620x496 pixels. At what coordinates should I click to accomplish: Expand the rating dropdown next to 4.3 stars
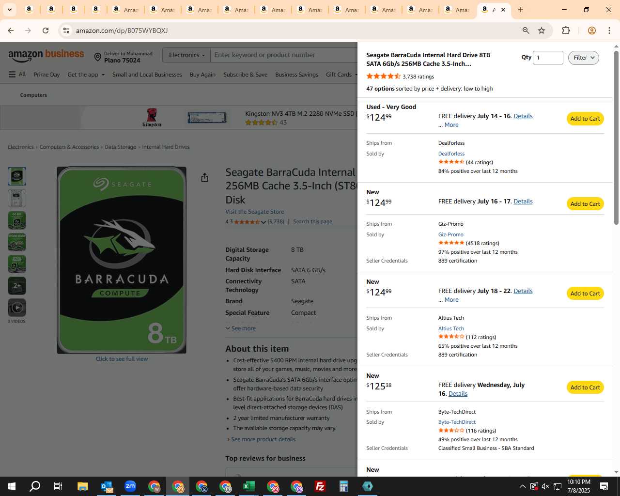pos(263,222)
